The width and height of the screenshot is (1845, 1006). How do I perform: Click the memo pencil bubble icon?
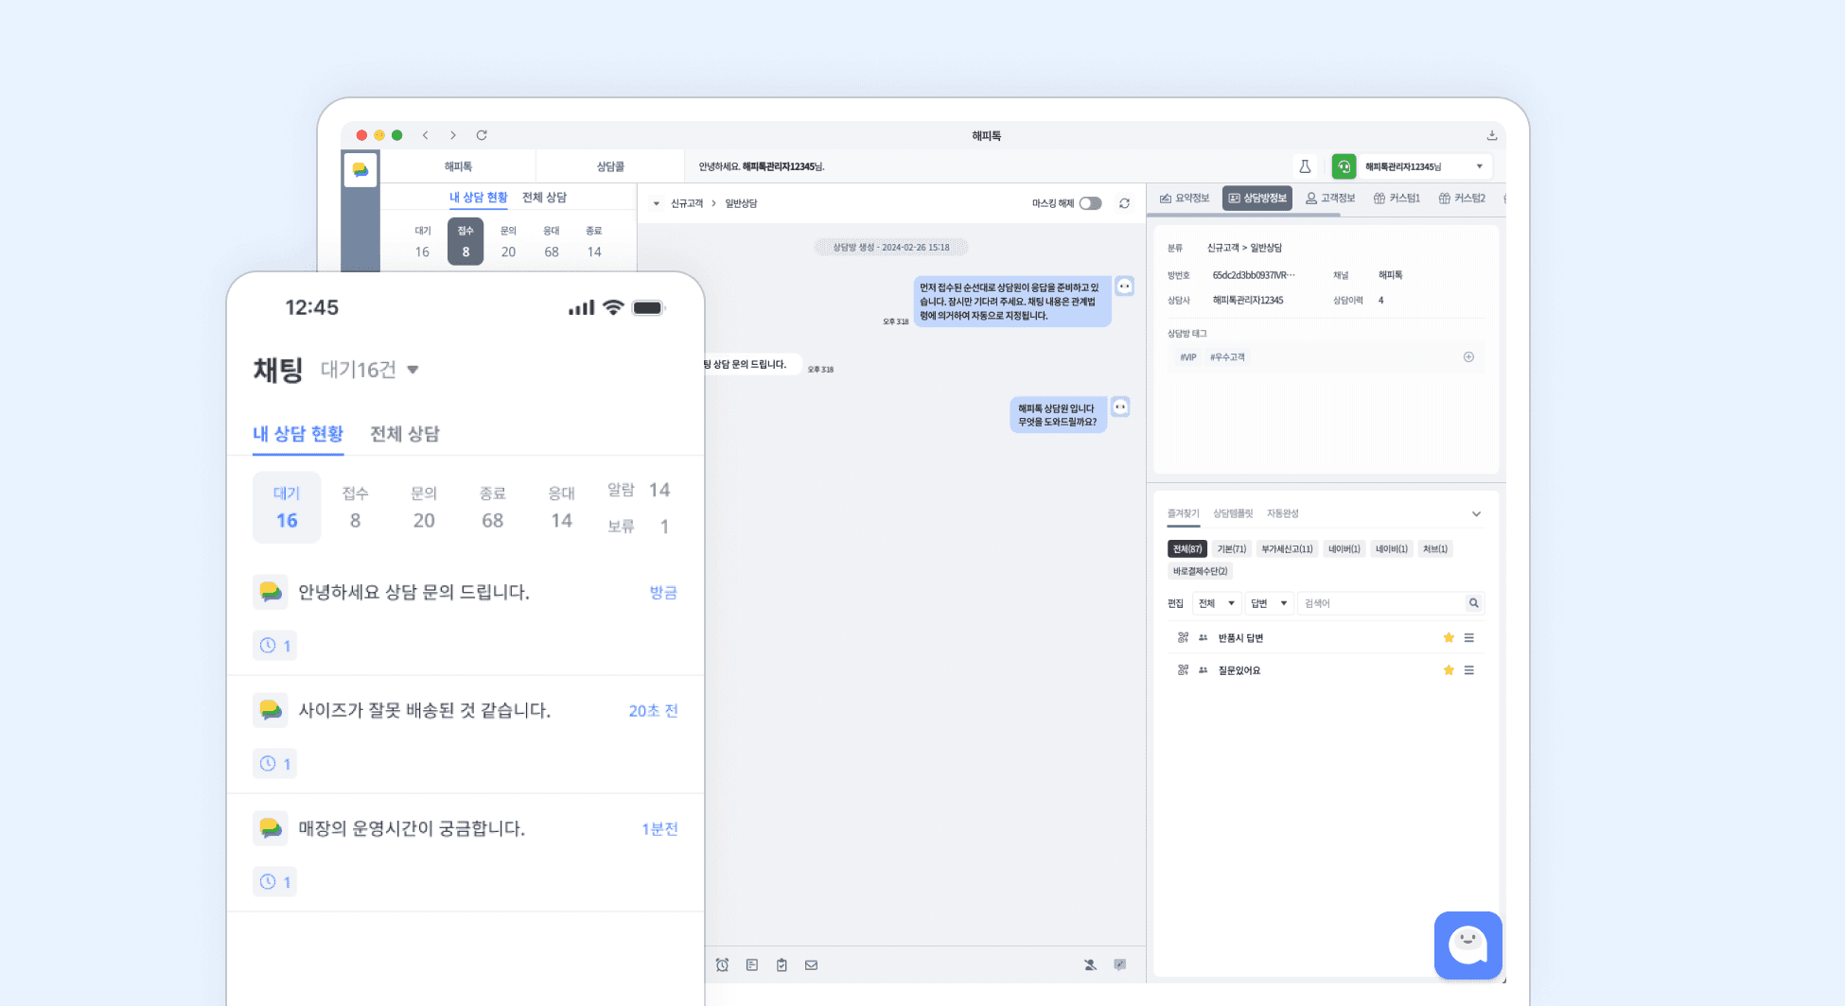[1120, 964]
